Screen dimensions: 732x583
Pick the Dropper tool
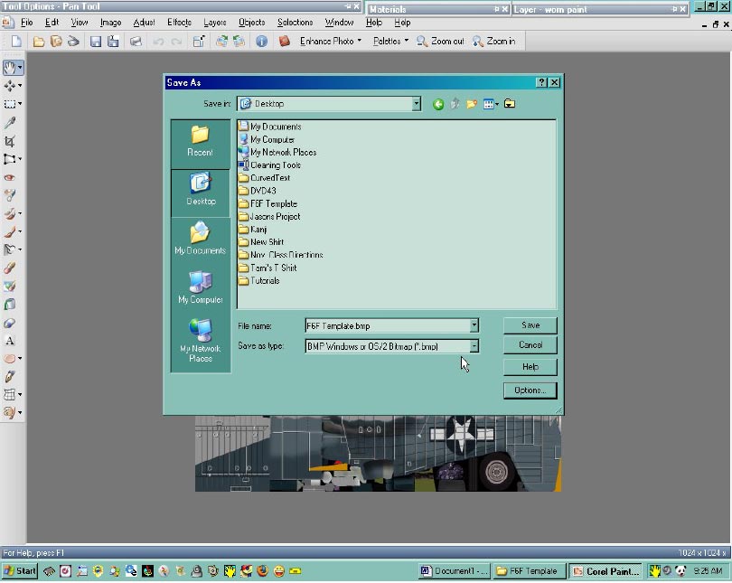point(10,123)
